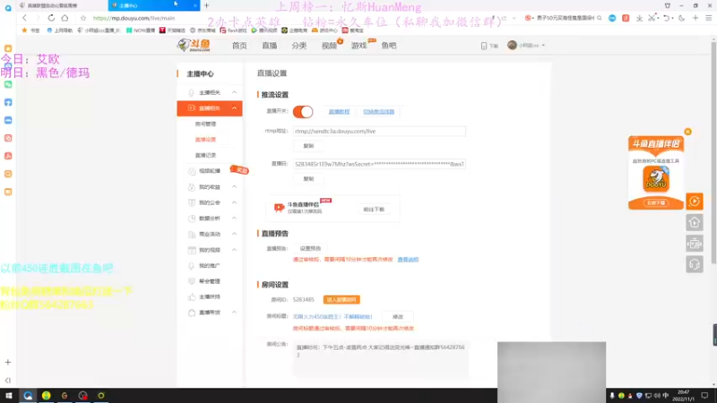Click the 主播扶持 thumbs-up icon

point(192,297)
